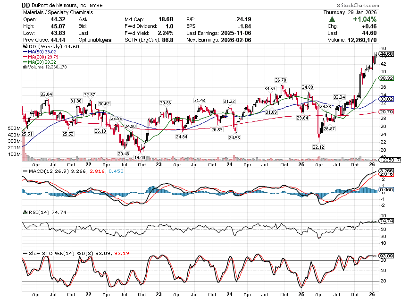The height and width of the screenshot is (299, 401).
Task: Click the 36.70 peak price annotation
Action: 281,81
